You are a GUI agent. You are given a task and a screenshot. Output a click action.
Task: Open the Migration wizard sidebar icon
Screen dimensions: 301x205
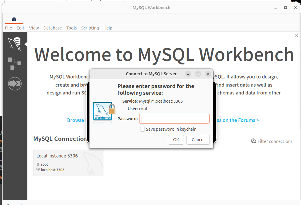pos(15,84)
